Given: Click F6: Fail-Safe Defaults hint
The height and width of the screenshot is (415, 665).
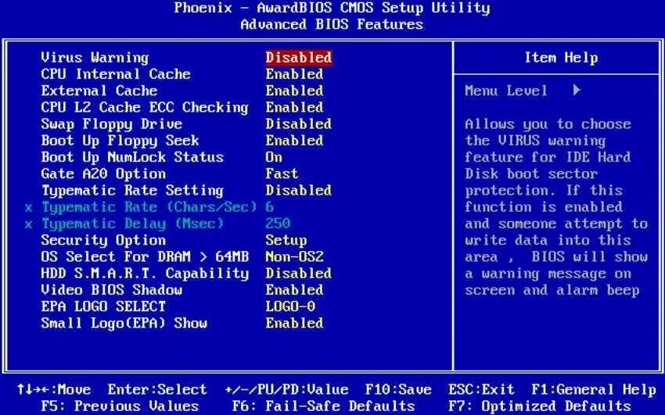Looking at the screenshot, I should tap(323, 406).
